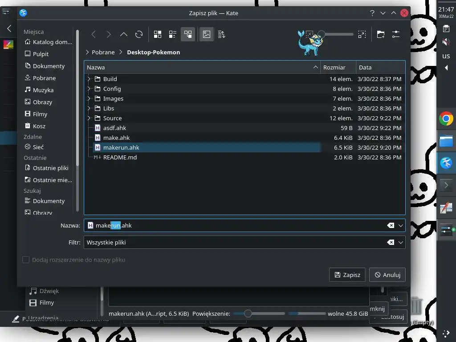Select asdf.ahk file

pos(114,128)
